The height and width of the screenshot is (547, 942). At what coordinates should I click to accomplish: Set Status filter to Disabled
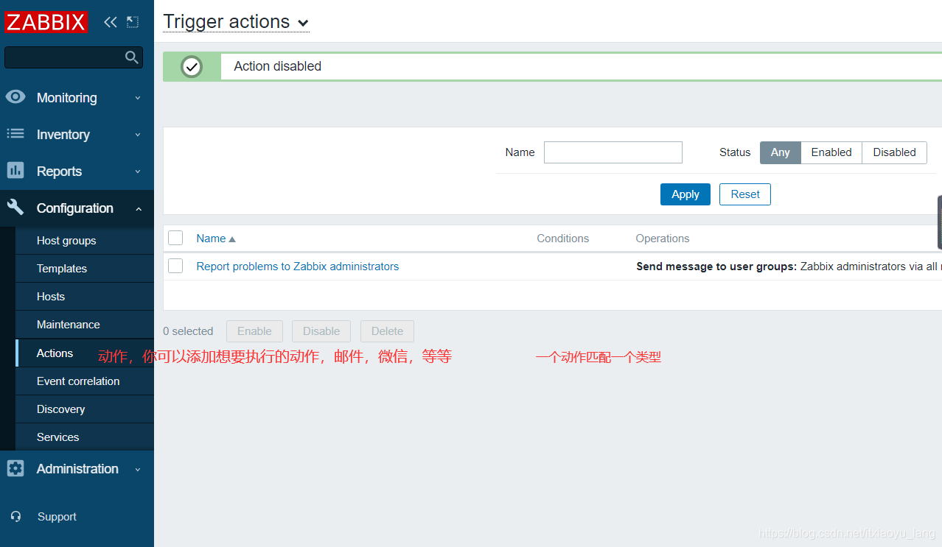click(894, 152)
